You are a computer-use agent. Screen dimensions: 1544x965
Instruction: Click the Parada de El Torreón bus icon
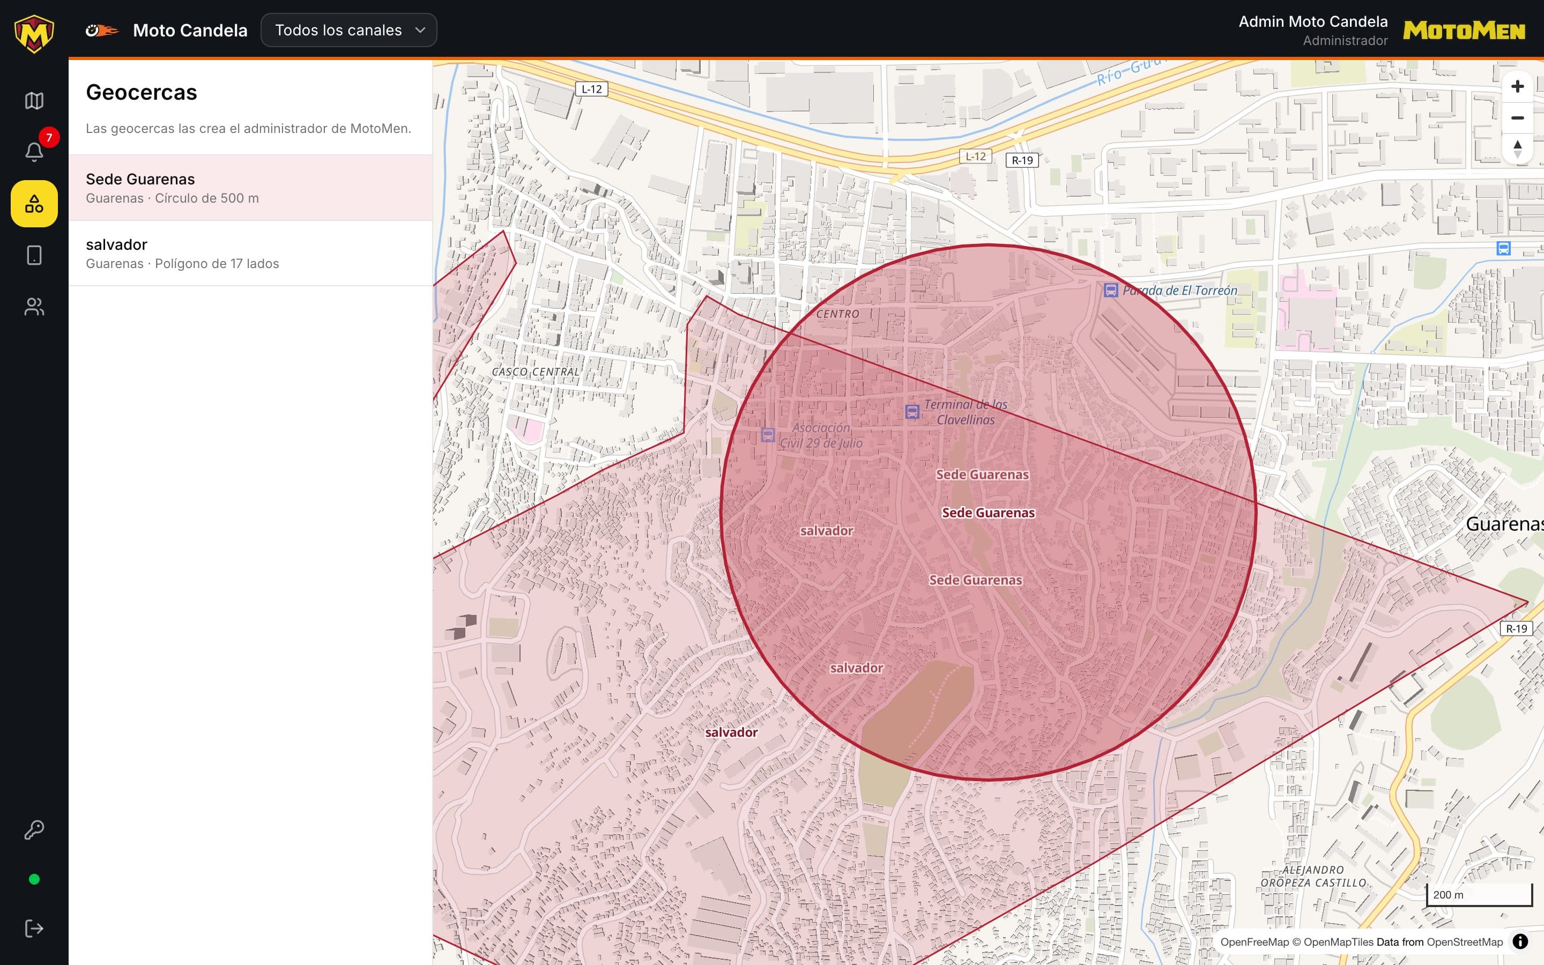[x=1111, y=291]
